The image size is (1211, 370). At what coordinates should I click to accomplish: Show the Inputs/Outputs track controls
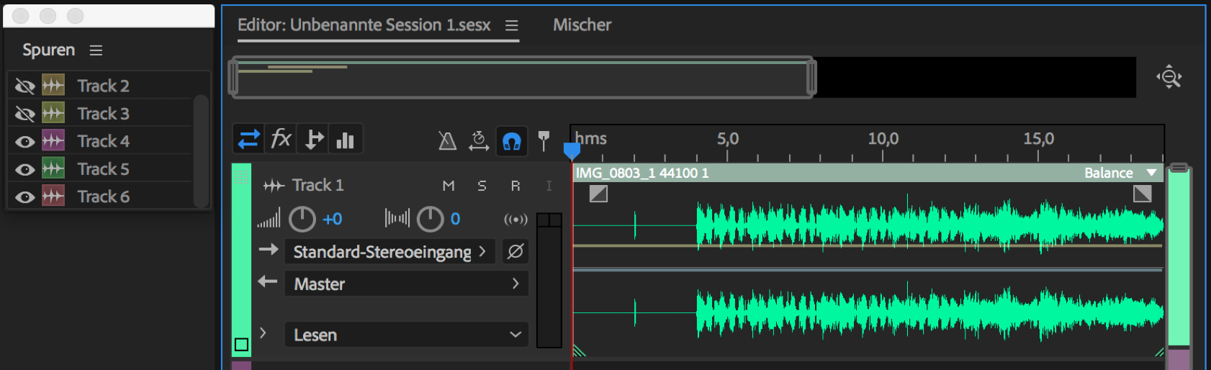coord(248,139)
